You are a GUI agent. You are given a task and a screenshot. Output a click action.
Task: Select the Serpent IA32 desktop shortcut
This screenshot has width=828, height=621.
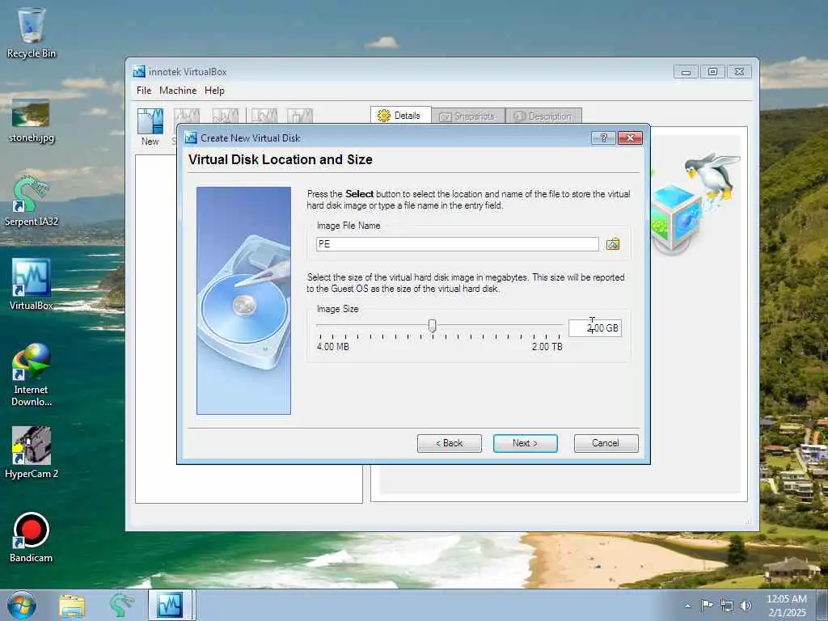(32, 201)
